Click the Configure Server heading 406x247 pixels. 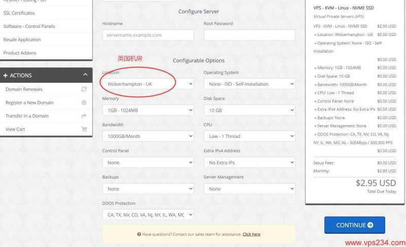pyautogui.click(x=198, y=11)
